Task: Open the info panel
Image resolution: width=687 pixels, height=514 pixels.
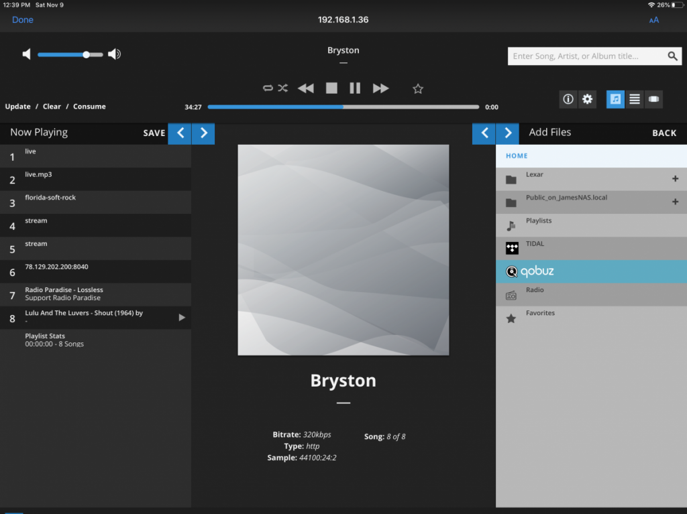Action: [x=568, y=99]
